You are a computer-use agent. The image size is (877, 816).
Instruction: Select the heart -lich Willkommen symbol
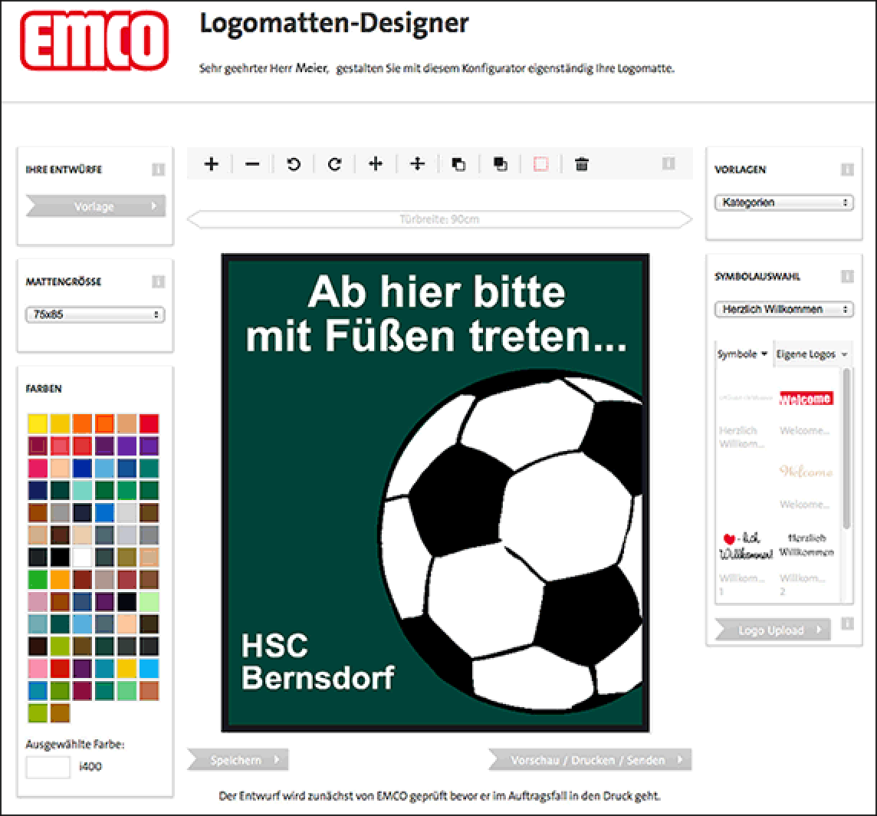[x=746, y=546]
